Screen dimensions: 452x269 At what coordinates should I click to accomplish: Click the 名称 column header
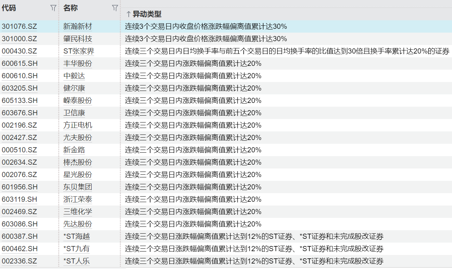click(x=71, y=8)
